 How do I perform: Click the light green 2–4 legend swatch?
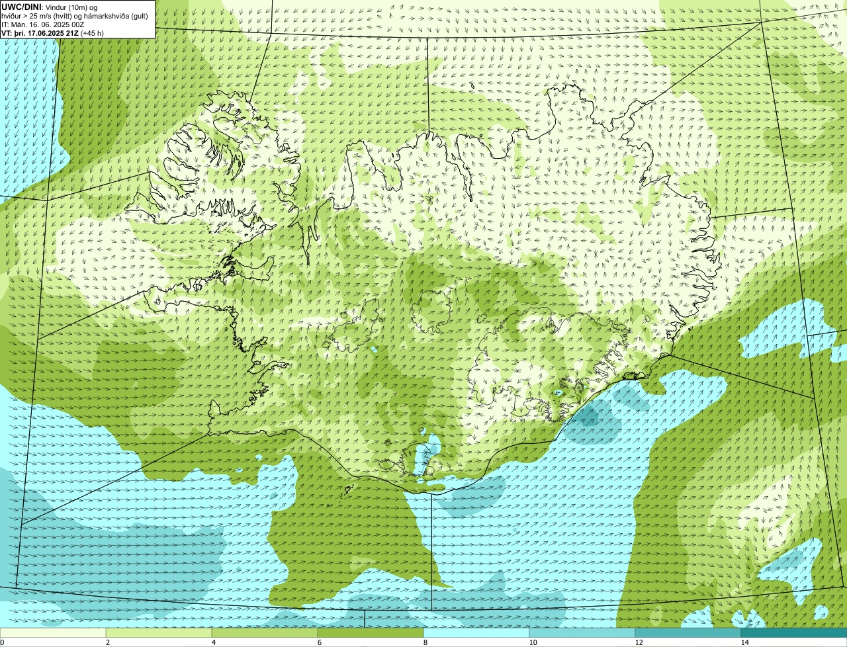pyautogui.click(x=159, y=633)
